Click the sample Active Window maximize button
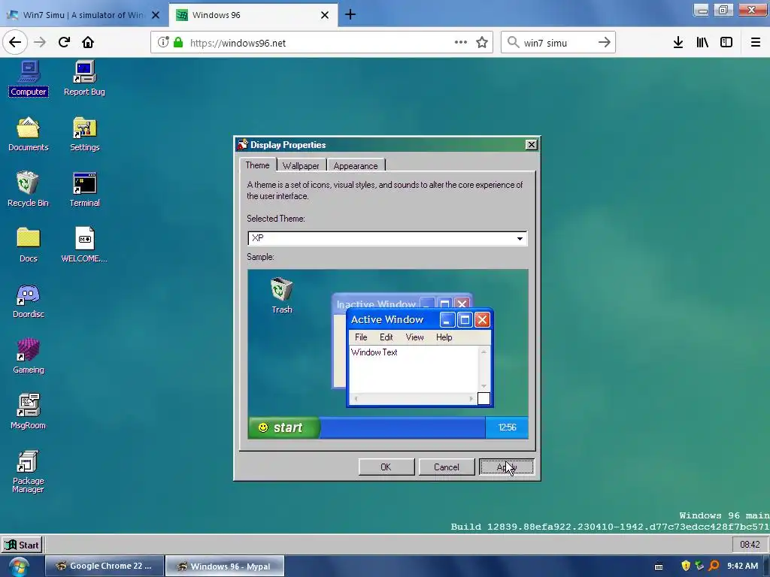The image size is (770, 577). (465, 320)
